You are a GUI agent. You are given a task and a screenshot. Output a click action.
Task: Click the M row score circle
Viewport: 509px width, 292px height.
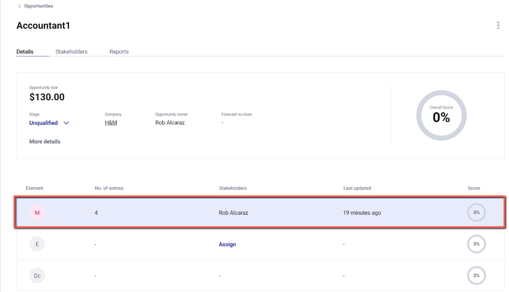click(x=476, y=213)
